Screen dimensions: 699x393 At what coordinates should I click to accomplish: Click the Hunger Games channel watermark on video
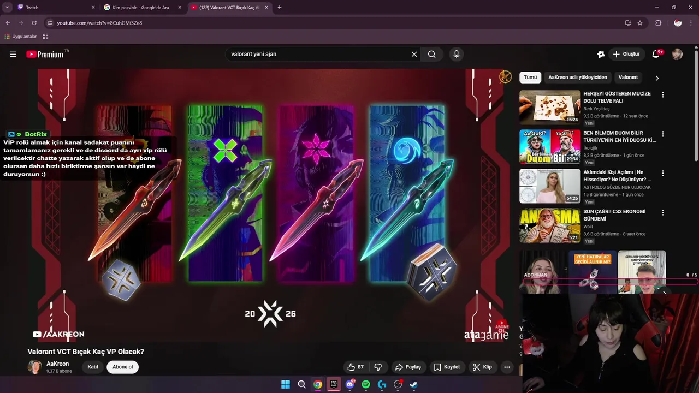point(505,77)
